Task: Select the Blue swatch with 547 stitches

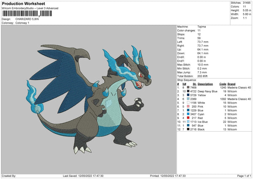Action: coord(188,125)
